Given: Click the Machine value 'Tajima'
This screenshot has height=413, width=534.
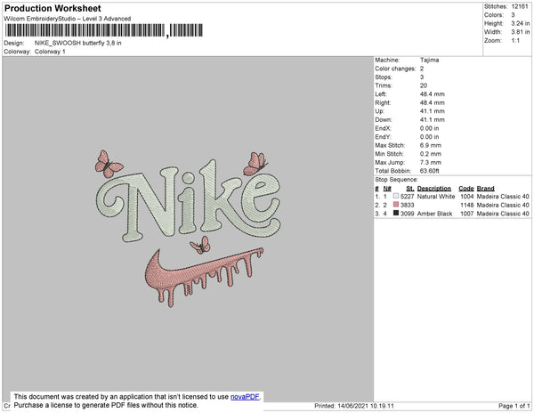Looking at the screenshot, I should click(430, 60).
